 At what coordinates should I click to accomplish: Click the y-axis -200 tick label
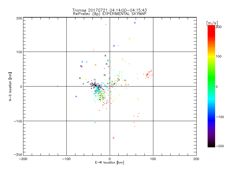tap(18, 155)
